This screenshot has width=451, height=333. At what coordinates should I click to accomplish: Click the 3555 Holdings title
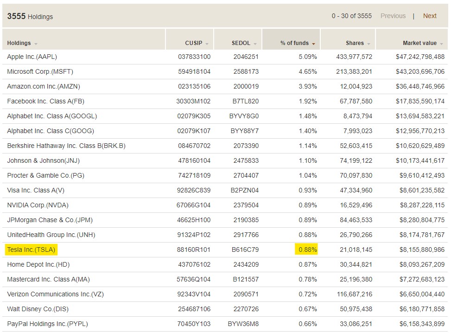click(30, 16)
